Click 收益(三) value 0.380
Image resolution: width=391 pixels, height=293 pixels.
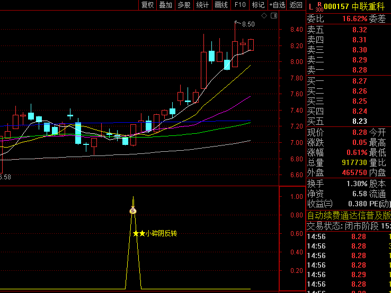[x=358, y=204]
